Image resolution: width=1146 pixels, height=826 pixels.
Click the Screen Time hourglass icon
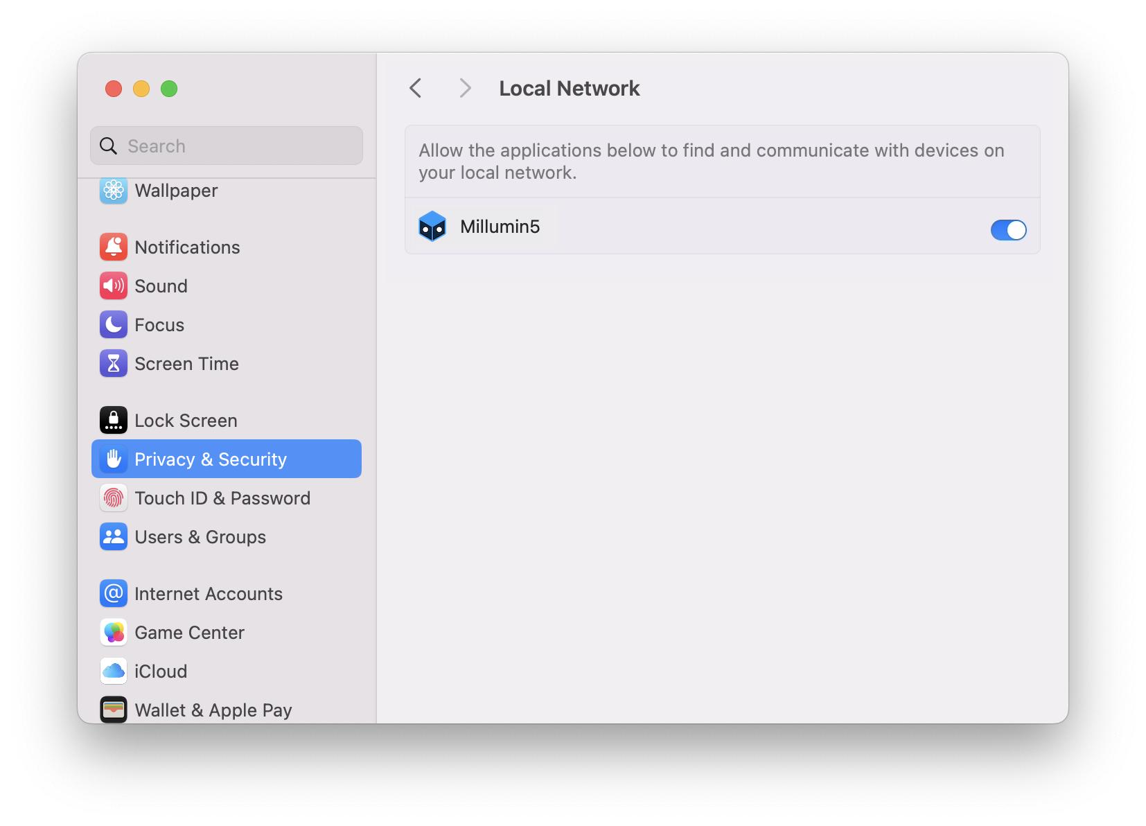[x=114, y=364]
